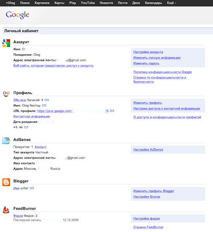This screenshot has height=232, width=213.
Task: Open Карты in top bar
Action: click(x=59, y=3)
